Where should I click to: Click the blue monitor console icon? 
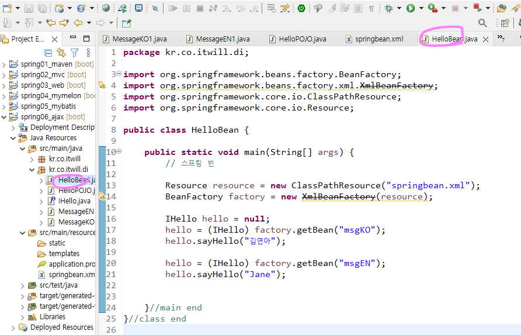click(138, 8)
